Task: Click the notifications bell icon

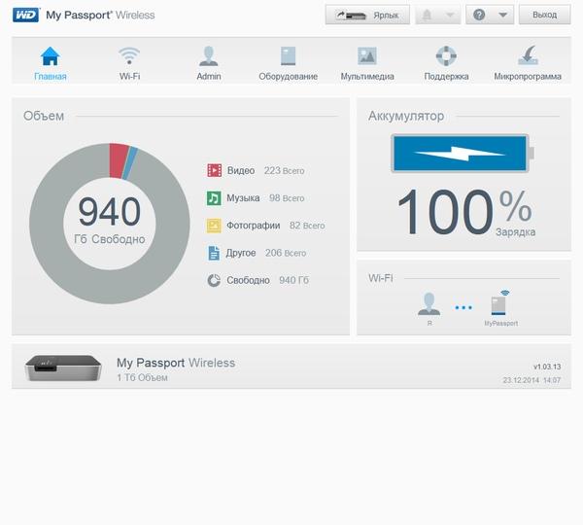Action: 427,15
